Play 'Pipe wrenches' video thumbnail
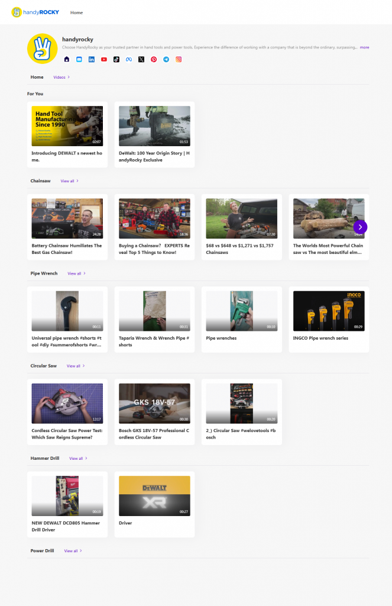The height and width of the screenshot is (606, 392). click(242, 311)
